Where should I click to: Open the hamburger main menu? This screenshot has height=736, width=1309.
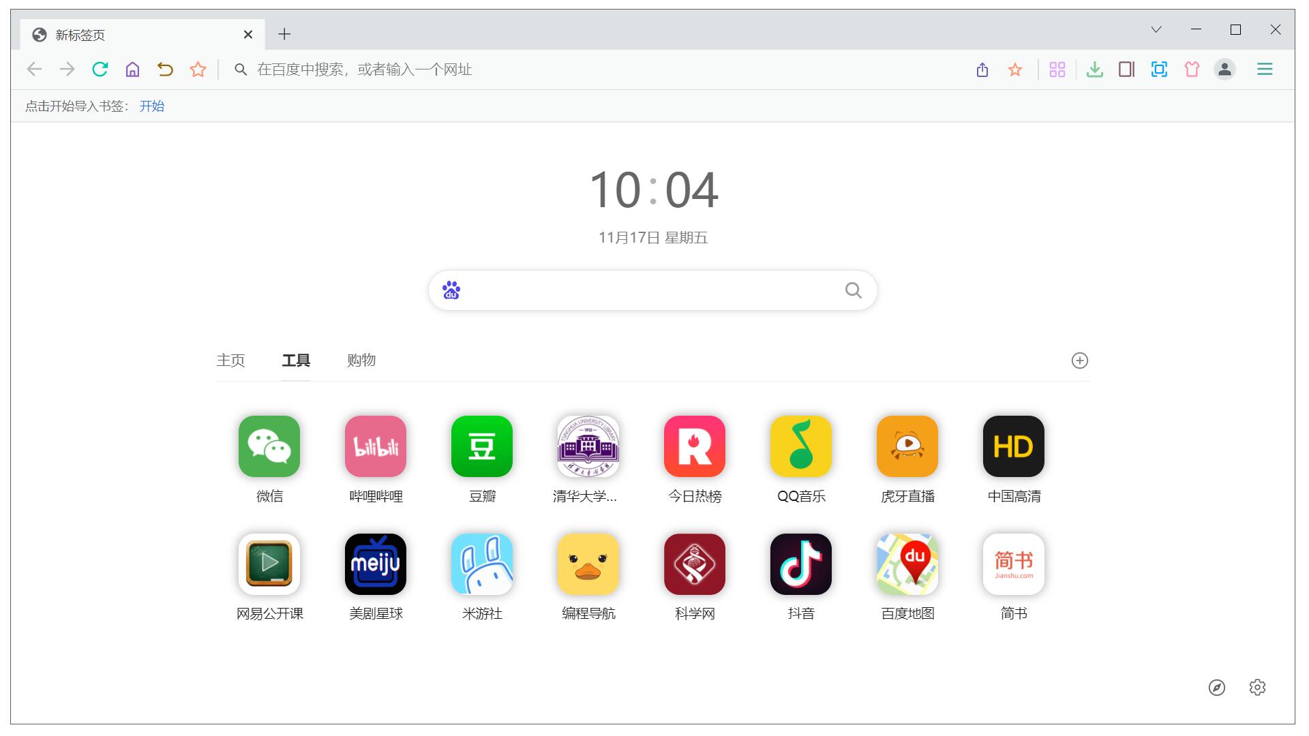coord(1265,70)
